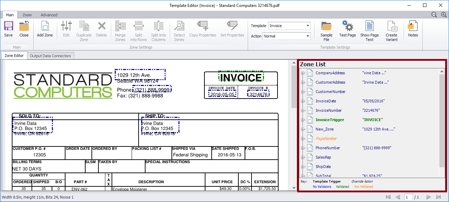The width and height of the screenshot is (449, 202).
Task: Expand the SalesRep zone node
Action: (302, 158)
